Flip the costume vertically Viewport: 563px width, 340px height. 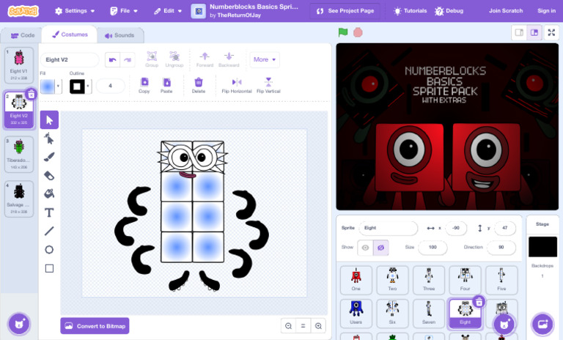pos(268,85)
